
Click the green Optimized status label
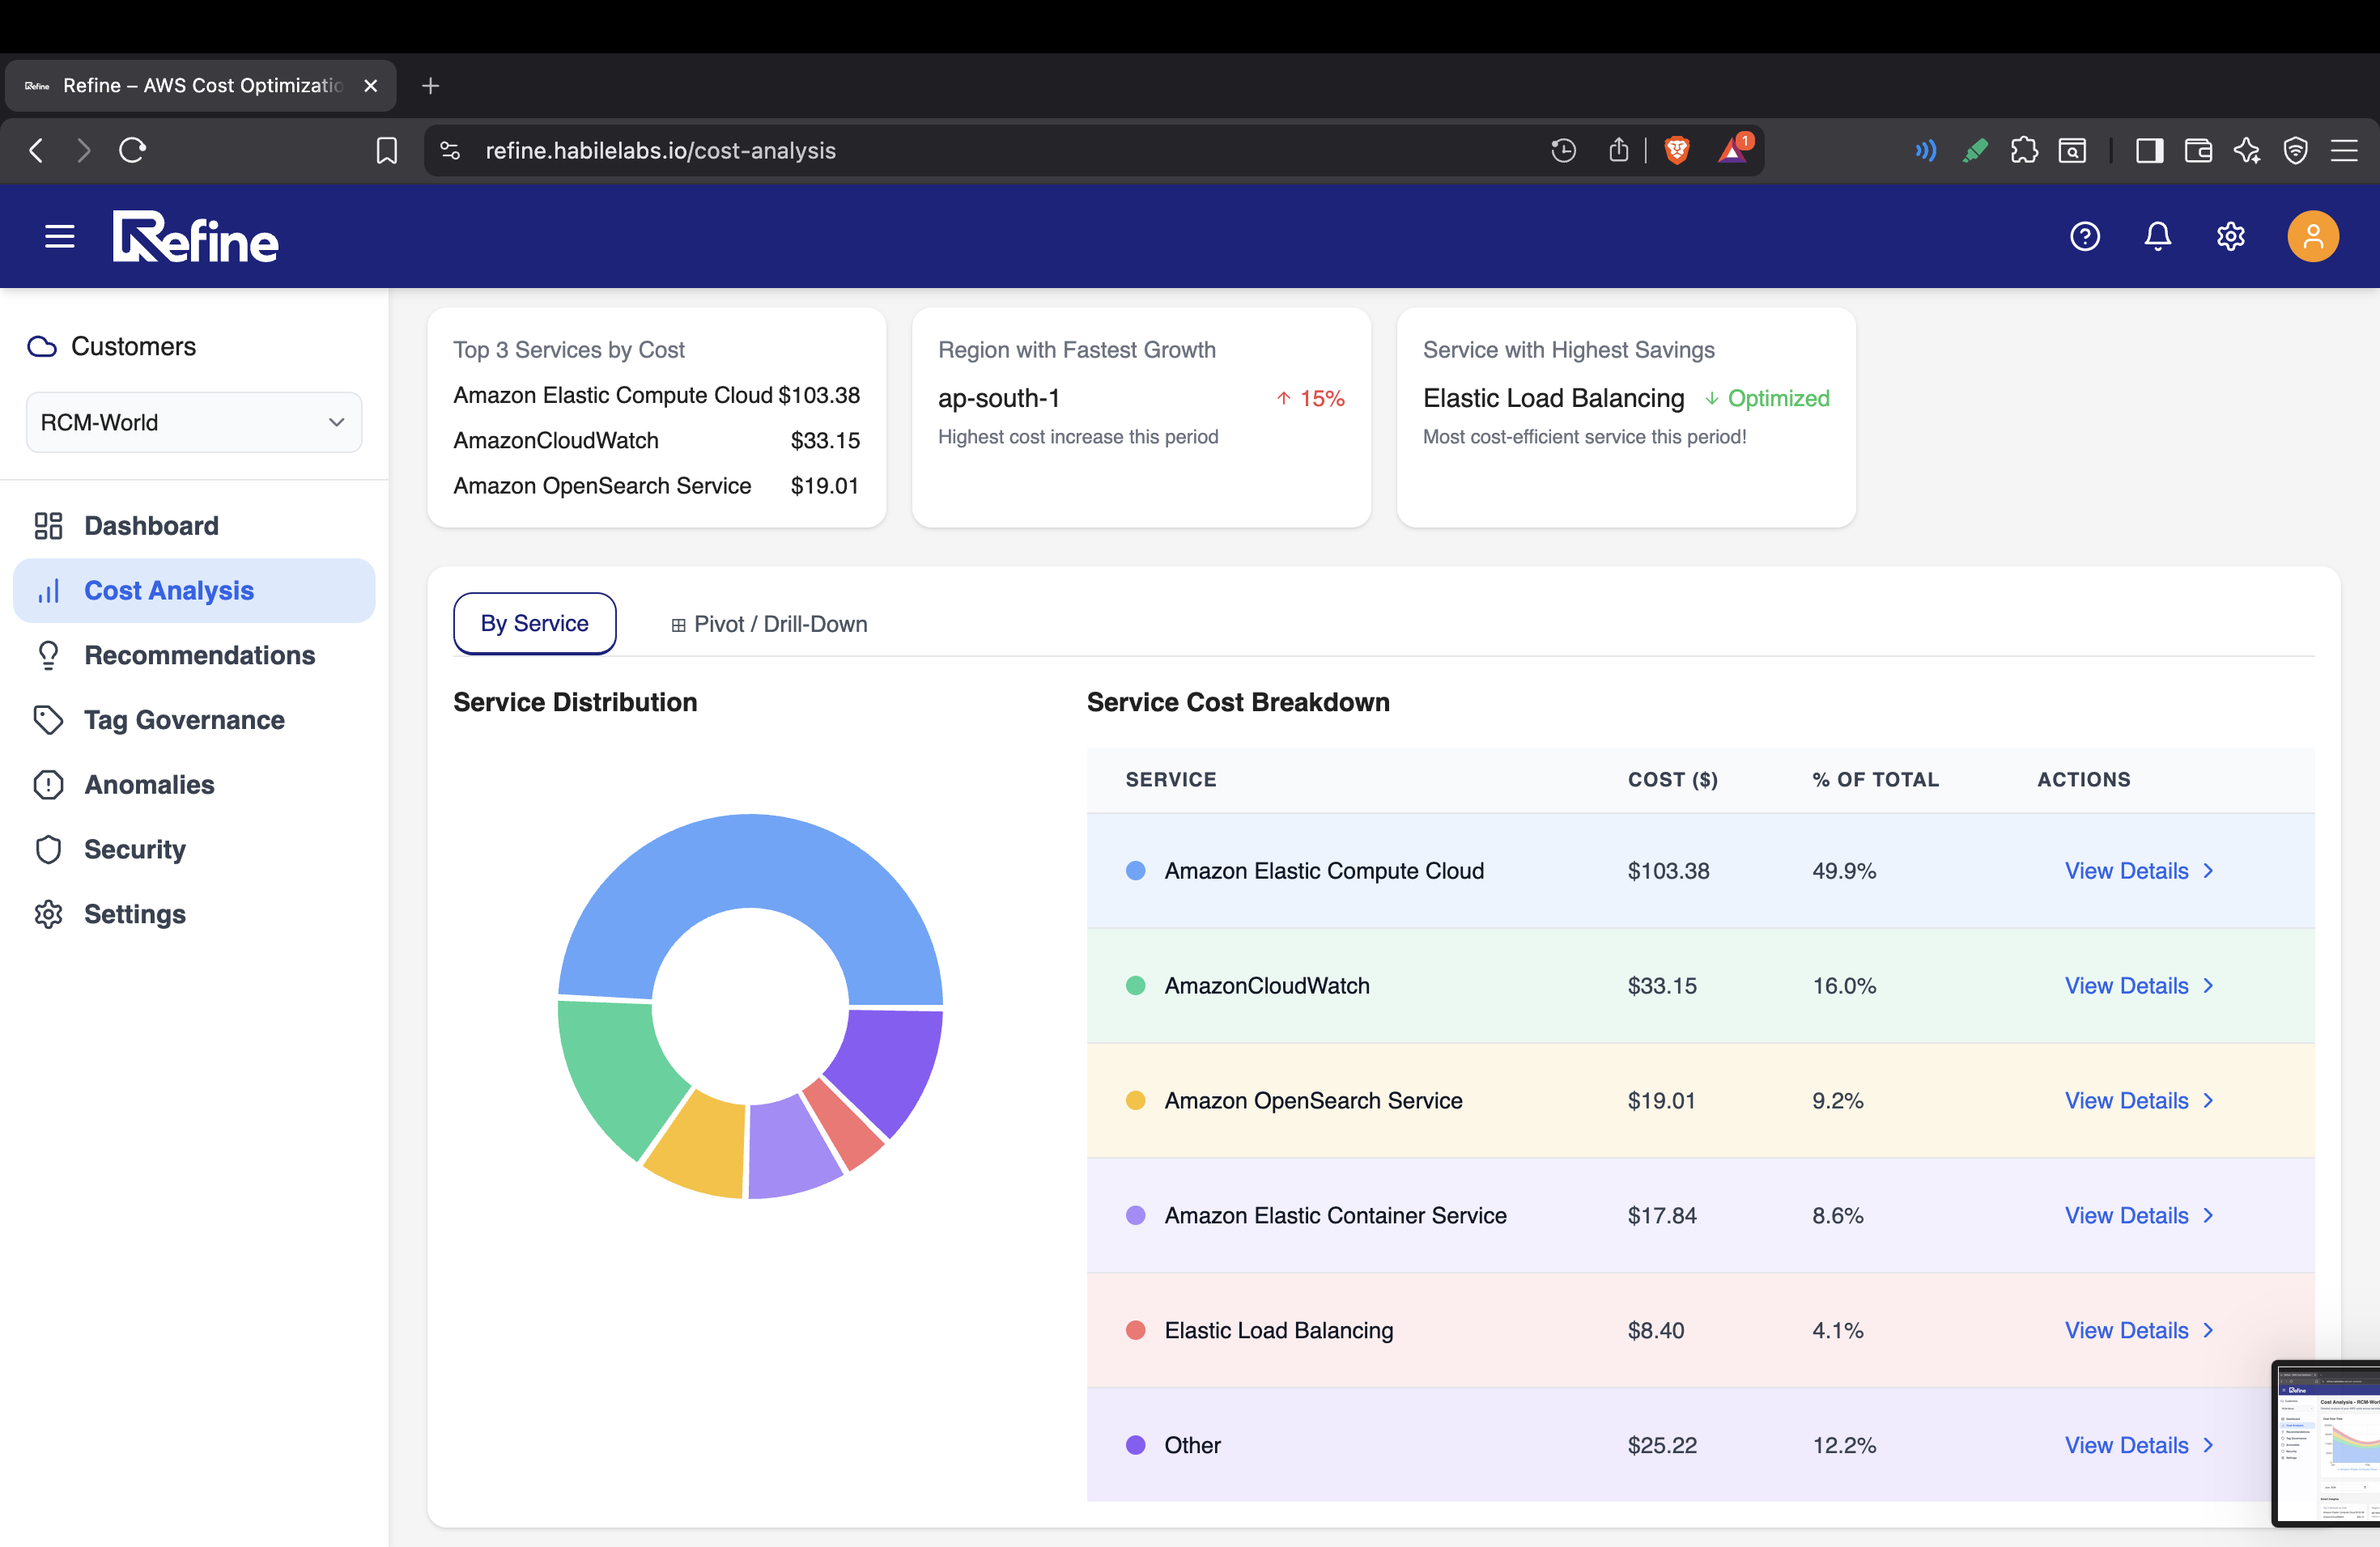(x=1779, y=399)
